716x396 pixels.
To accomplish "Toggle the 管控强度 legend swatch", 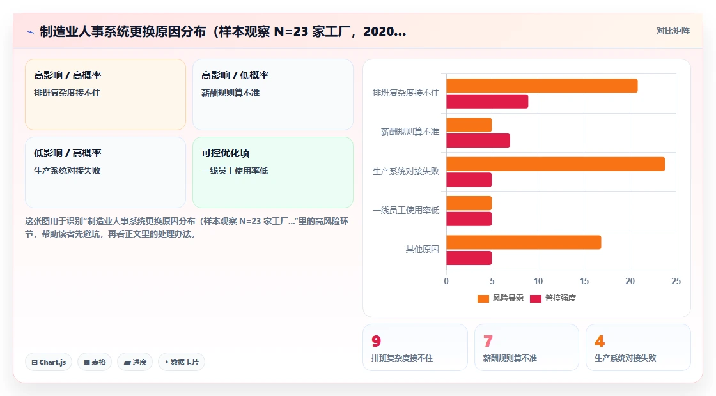I will pyautogui.click(x=536, y=299).
